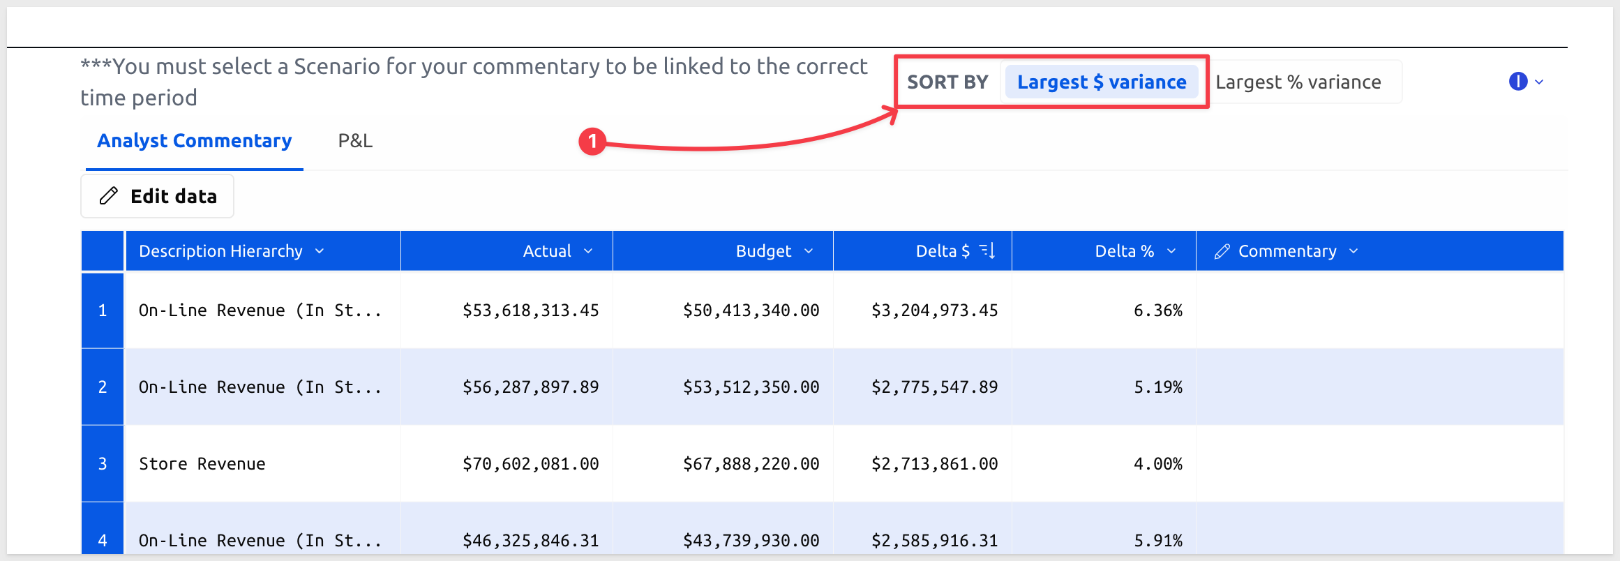Image resolution: width=1620 pixels, height=561 pixels.
Task: Click the red numbered step 1 marker
Action: pyautogui.click(x=592, y=141)
